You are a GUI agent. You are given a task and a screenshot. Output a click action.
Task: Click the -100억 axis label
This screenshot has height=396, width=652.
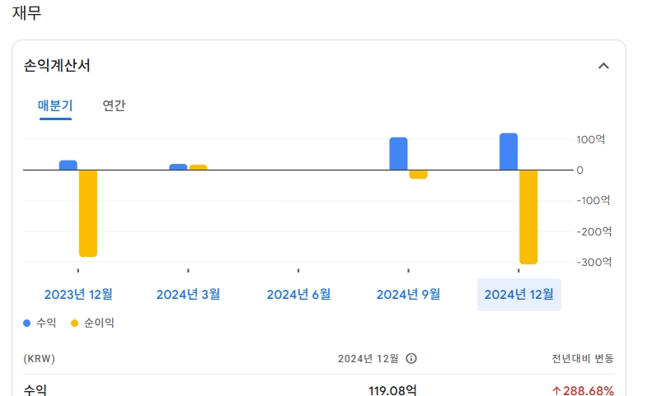(593, 201)
